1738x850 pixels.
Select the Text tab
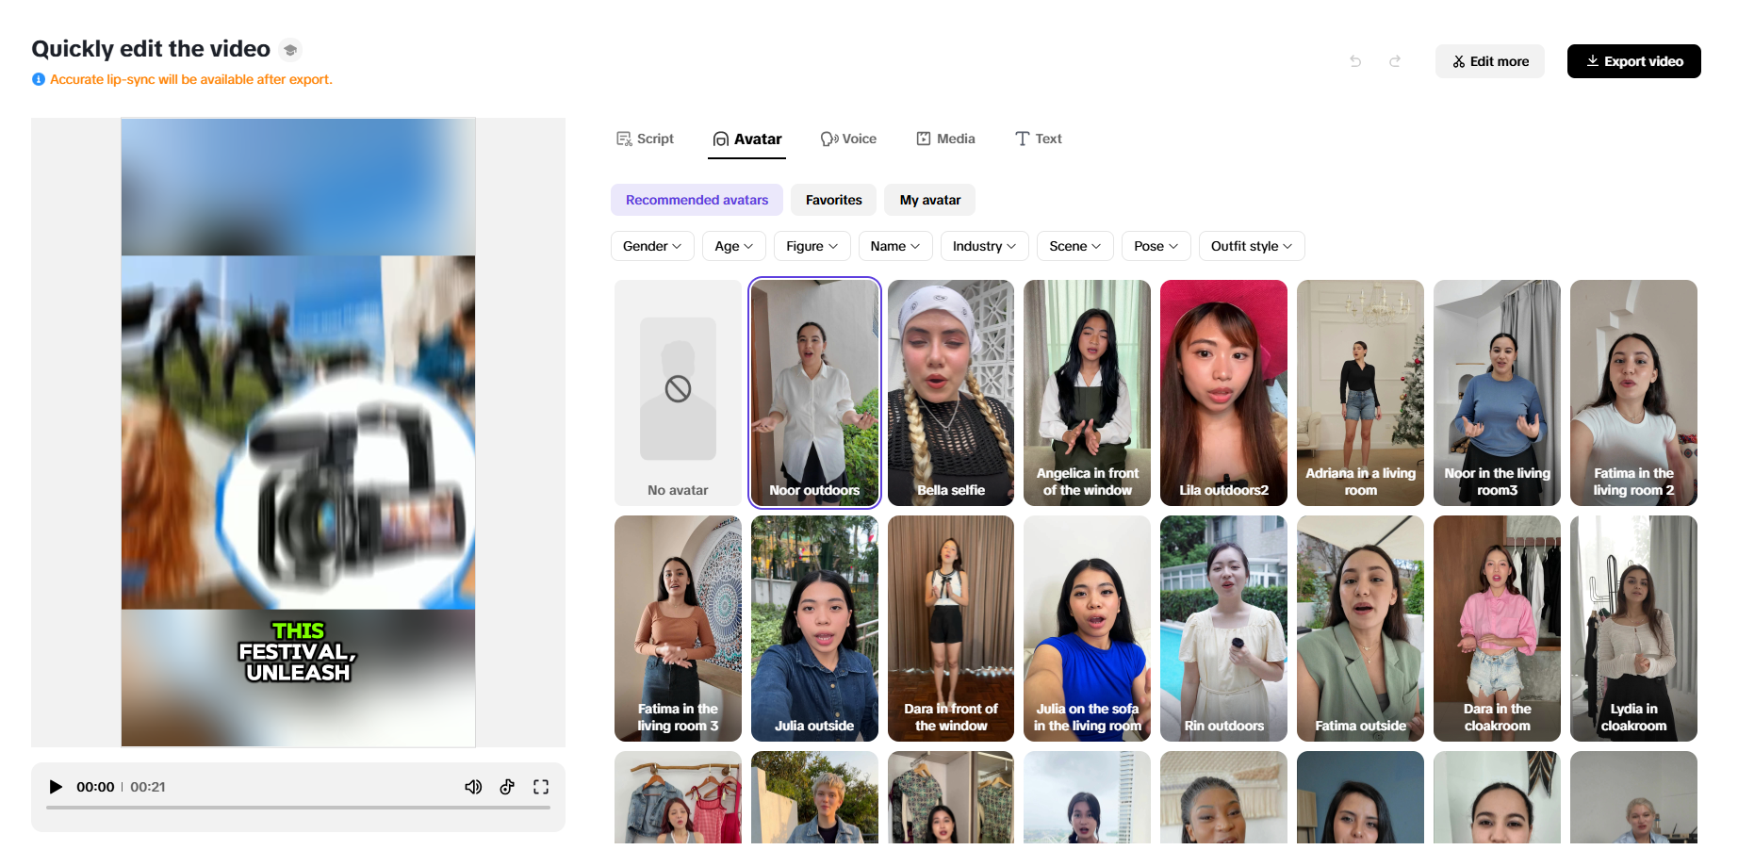1038,139
